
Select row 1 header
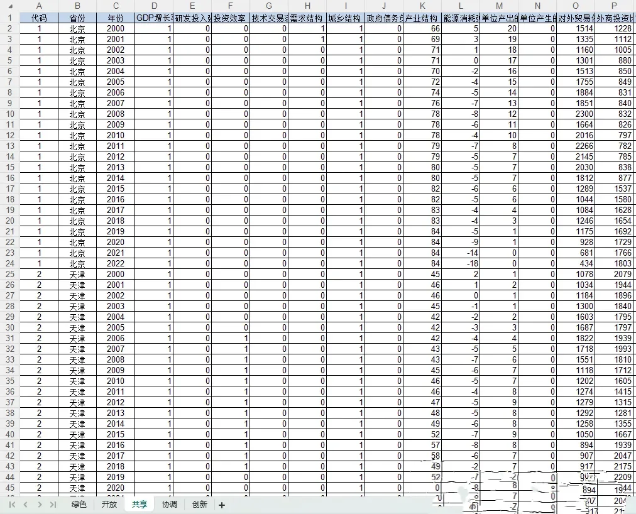[x=9, y=18]
